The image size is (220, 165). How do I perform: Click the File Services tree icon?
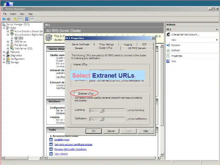coord(12,45)
